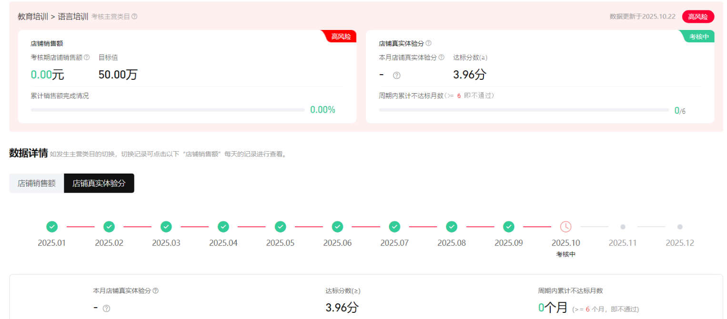Select the 2025.05 timeline checkmark
The height and width of the screenshot is (319, 727).
point(280,227)
